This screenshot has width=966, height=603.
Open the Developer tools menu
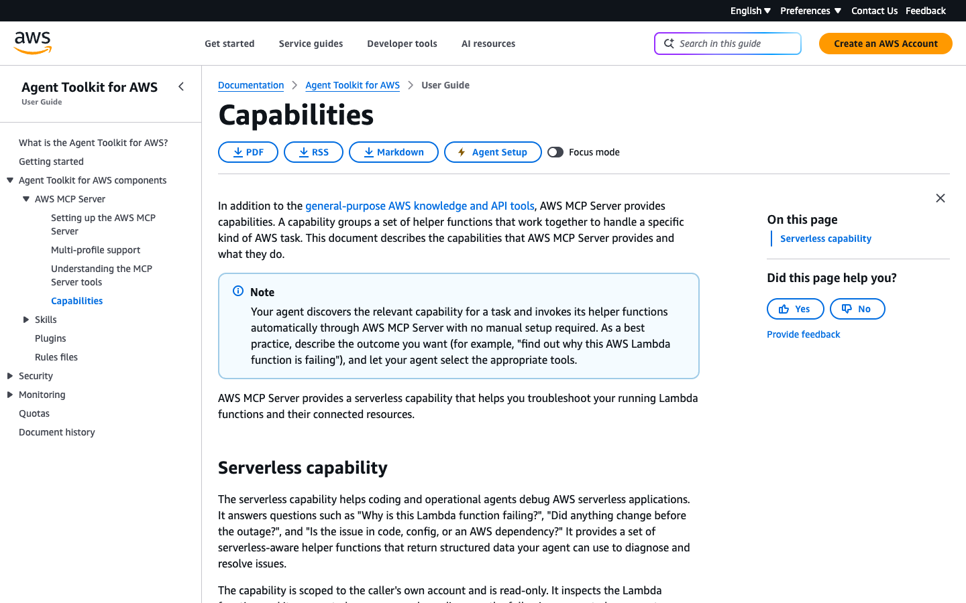coord(402,44)
